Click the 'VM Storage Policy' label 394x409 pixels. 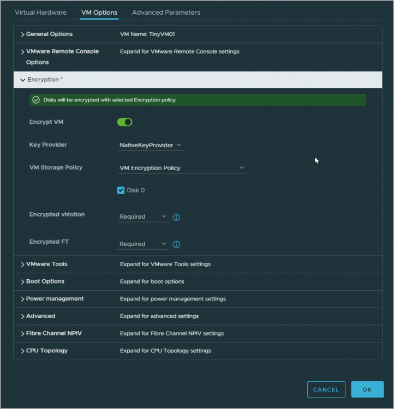pos(56,167)
